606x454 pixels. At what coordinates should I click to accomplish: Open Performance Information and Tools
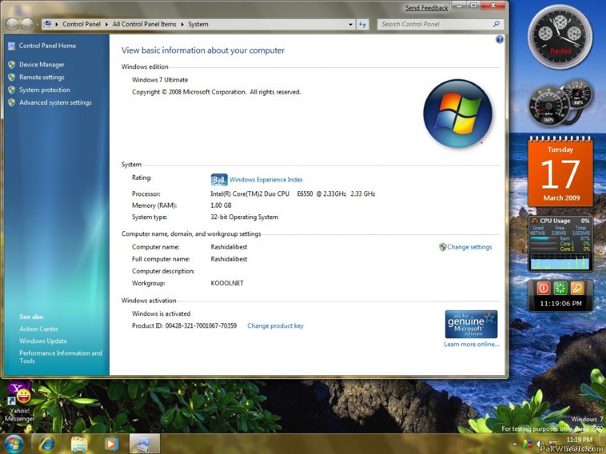[61, 357]
